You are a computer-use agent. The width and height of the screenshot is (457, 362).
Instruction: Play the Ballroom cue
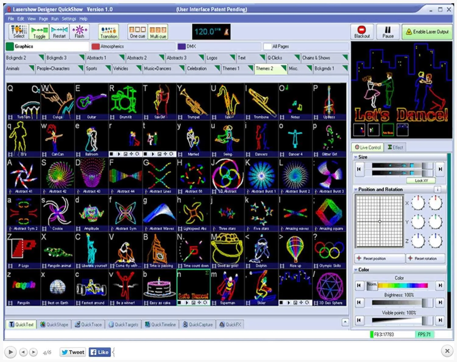click(x=91, y=139)
